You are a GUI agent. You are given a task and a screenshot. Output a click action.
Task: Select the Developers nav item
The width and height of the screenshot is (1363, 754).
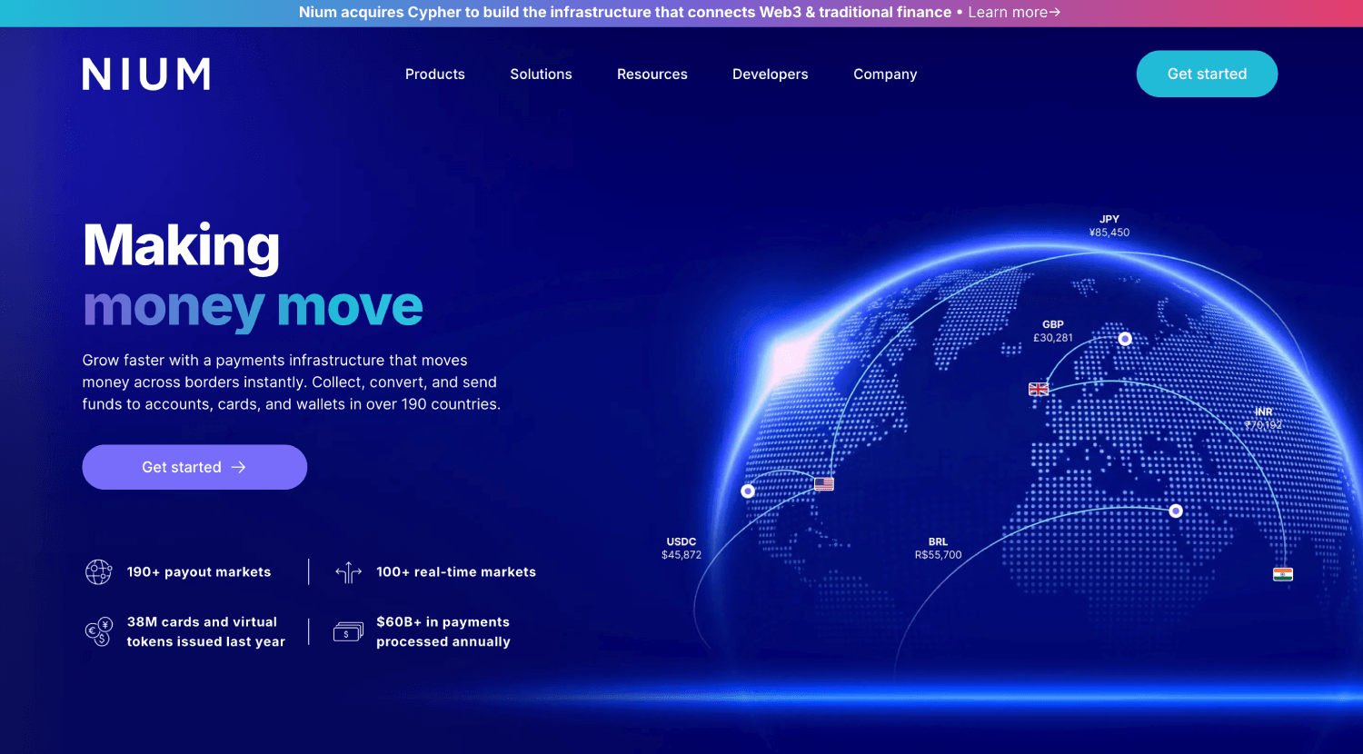click(771, 74)
